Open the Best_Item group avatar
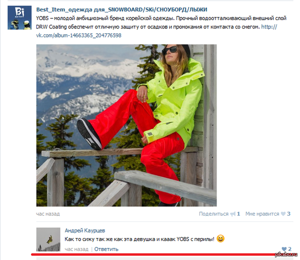The image size is (300, 260). point(19,17)
